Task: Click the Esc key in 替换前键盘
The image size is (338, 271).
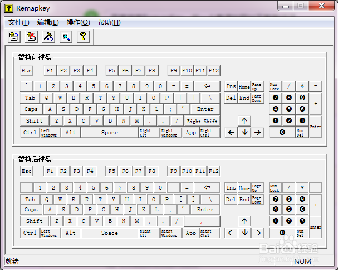Action: [27, 71]
